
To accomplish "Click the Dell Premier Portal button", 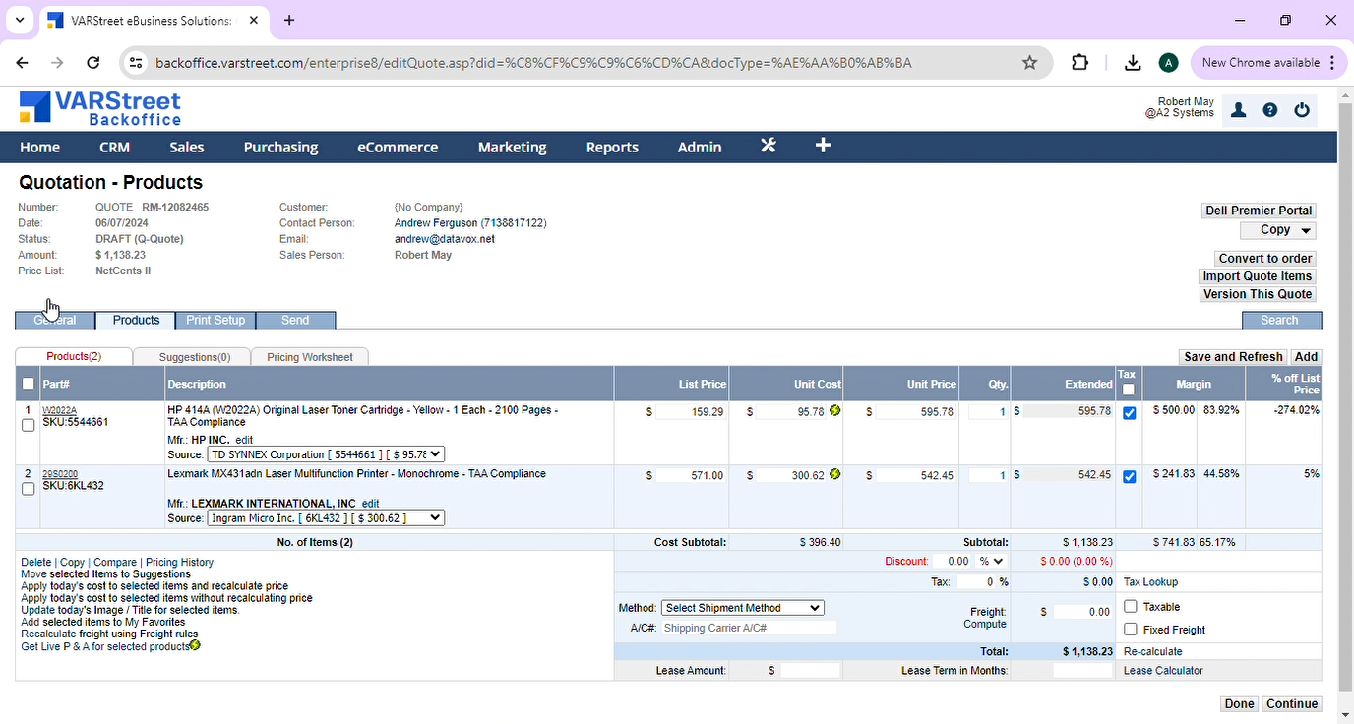I will point(1259,211).
